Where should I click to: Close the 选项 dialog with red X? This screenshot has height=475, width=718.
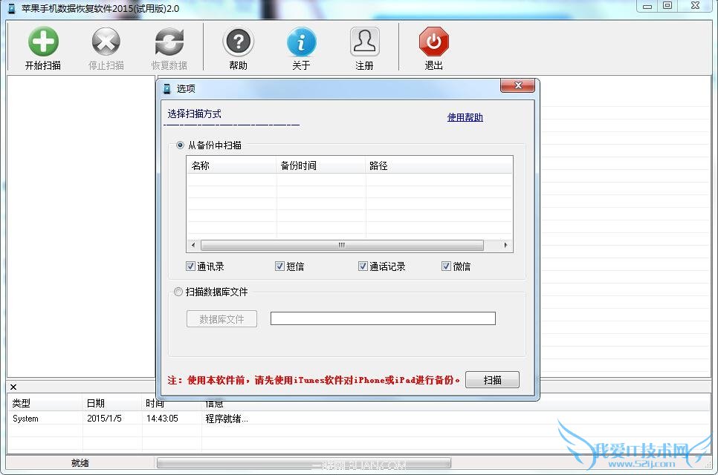[x=517, y=85]
